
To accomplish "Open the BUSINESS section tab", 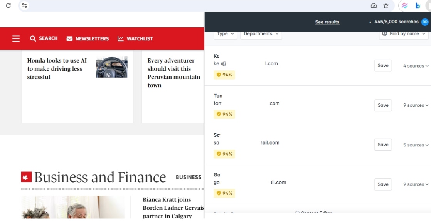I will 189,177.
